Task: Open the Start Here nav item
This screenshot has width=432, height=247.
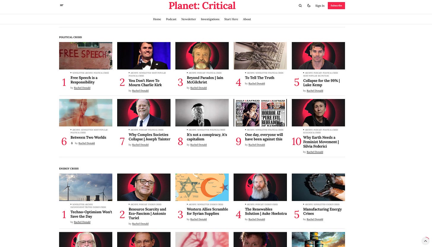Action: (231, 19)
